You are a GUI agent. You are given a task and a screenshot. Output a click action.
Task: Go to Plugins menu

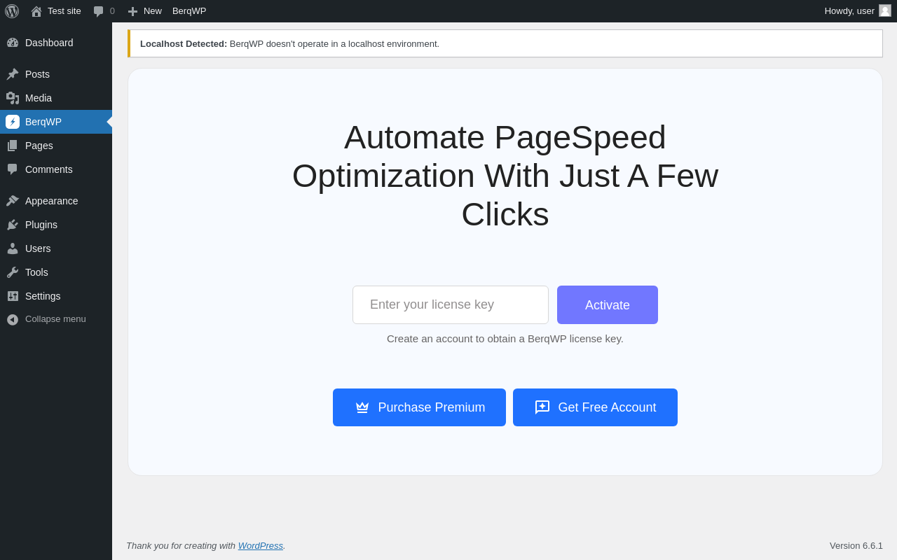tap(56, 225)
